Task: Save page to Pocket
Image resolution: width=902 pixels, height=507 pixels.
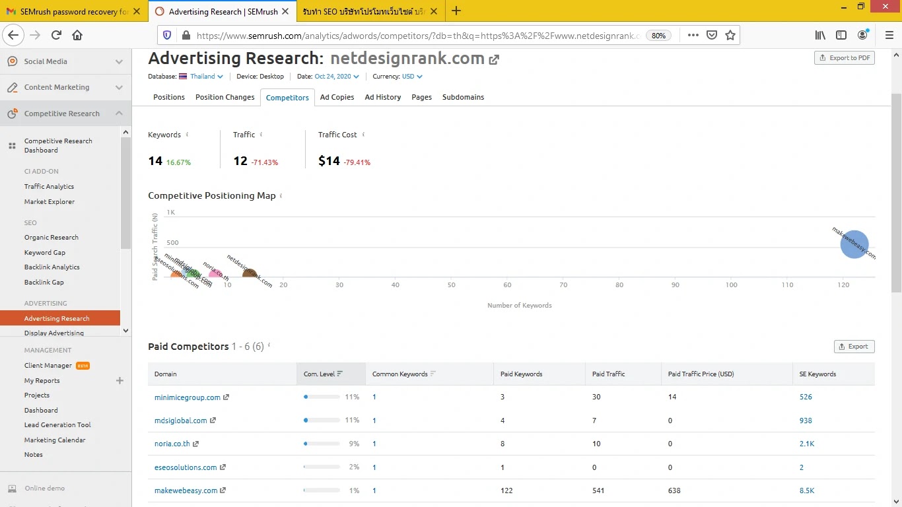Action: click(712, 36)
